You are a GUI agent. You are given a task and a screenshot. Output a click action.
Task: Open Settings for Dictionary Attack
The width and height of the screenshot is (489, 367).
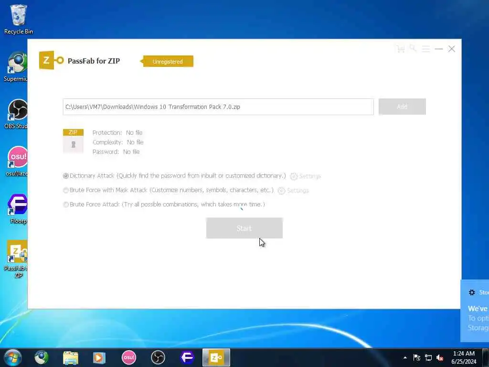[x=305, y=176]
